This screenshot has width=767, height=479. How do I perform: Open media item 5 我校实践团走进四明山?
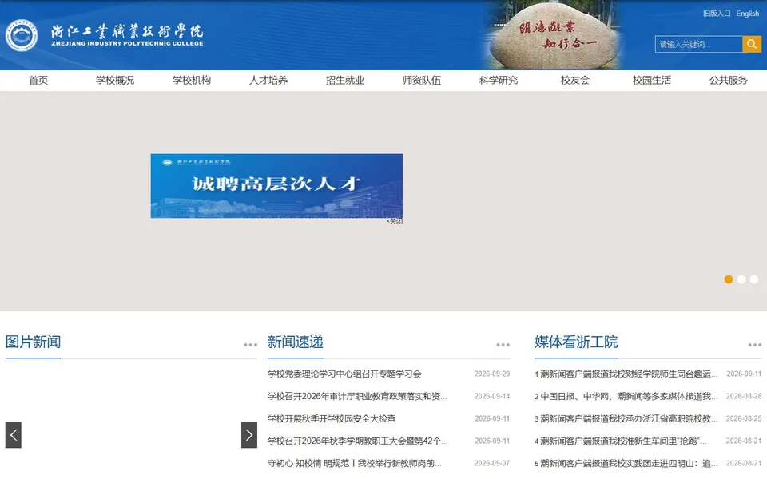[x=626, y=463]
